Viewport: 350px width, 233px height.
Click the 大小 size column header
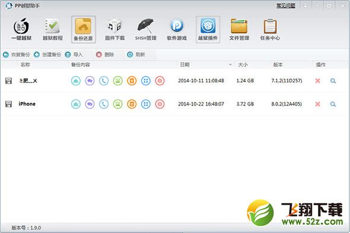(x=243, y=65)
